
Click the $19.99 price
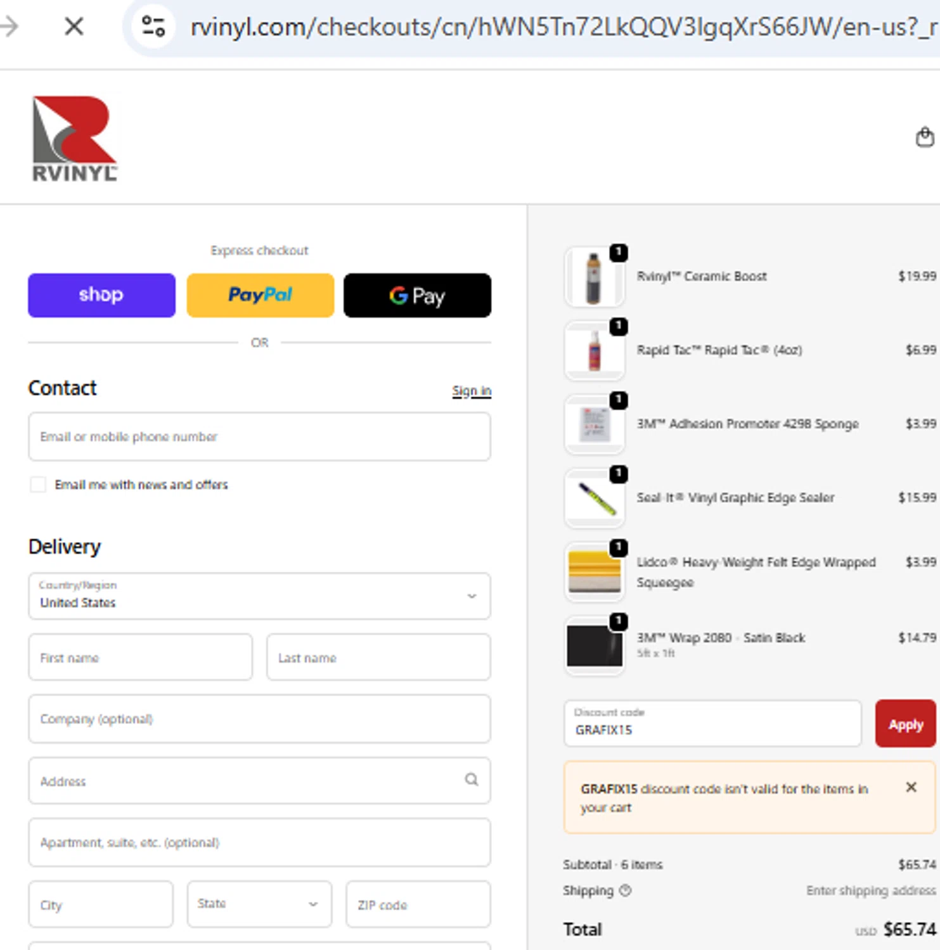917,276
